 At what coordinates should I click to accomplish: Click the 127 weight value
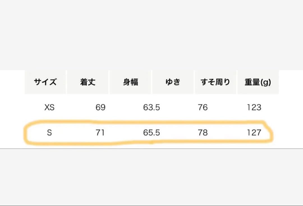click(254, 132)
